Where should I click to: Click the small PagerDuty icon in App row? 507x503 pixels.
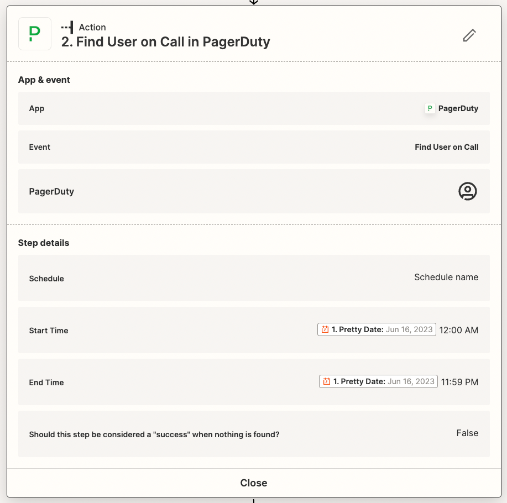(430, 108)
